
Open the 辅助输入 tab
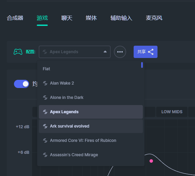click(121, 18)
